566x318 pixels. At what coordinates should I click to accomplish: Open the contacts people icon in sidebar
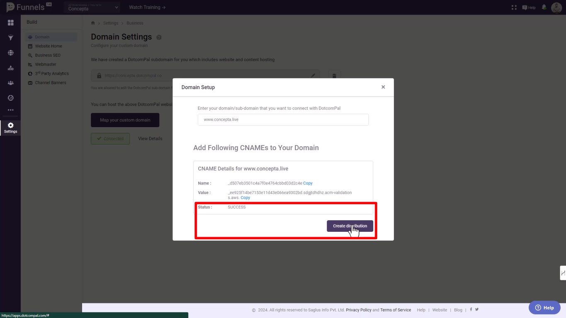tap(10, 83)
